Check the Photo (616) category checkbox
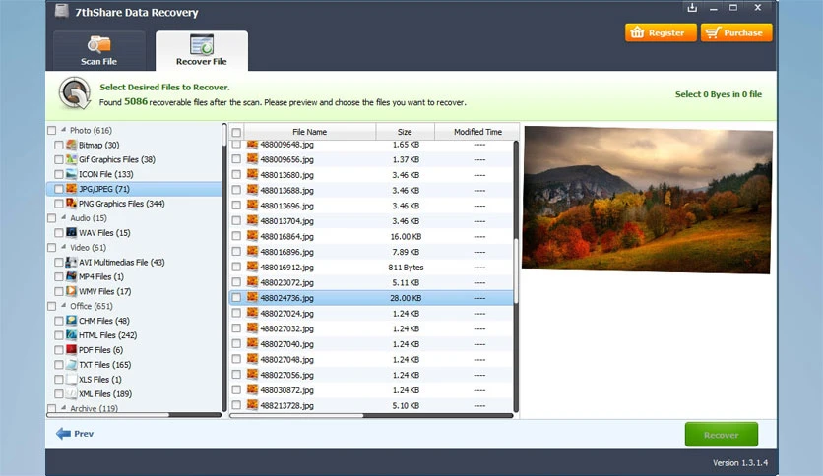This screenshot has height=476, width=823. (51, 130)
